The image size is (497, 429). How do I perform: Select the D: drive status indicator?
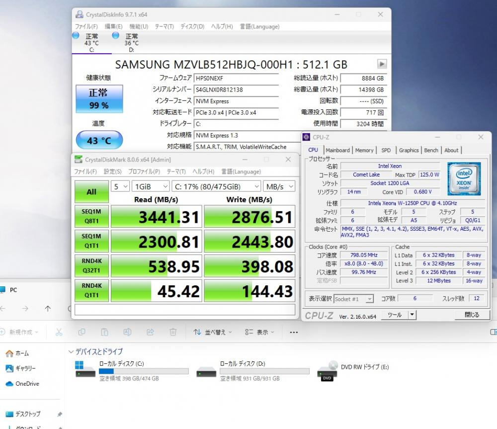tap(131, 42)
